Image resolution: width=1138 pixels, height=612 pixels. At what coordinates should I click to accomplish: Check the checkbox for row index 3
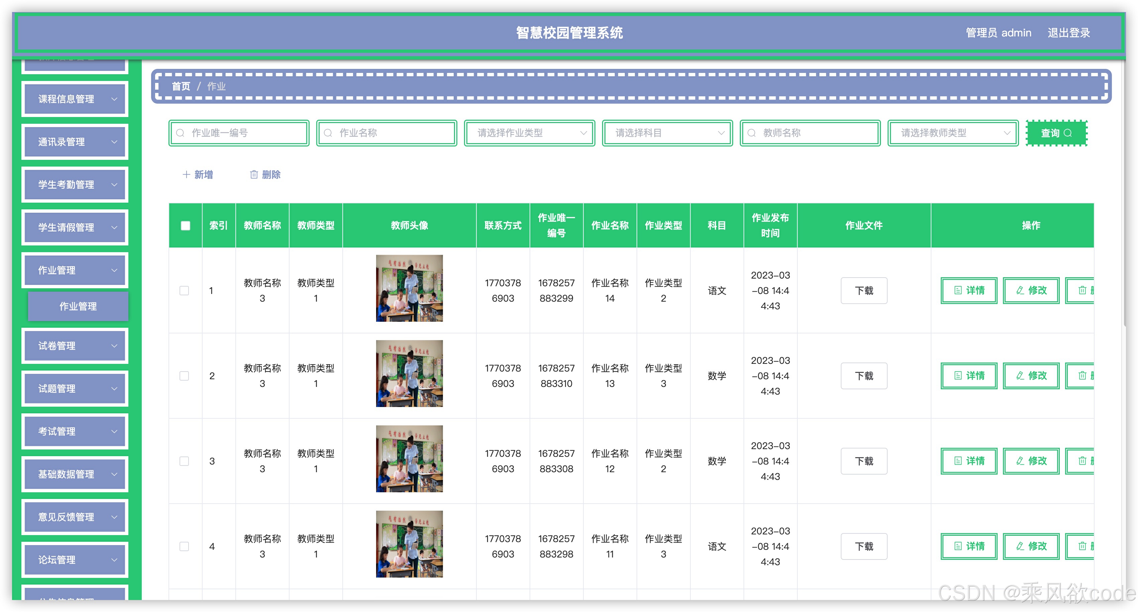click(184, 461)
